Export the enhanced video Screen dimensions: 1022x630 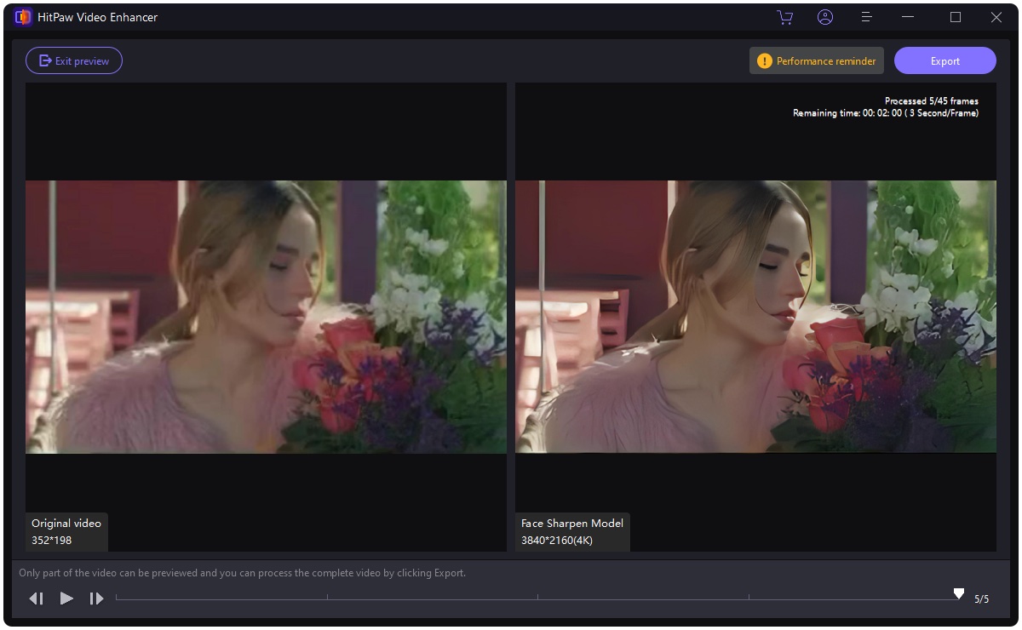[945, 60]
